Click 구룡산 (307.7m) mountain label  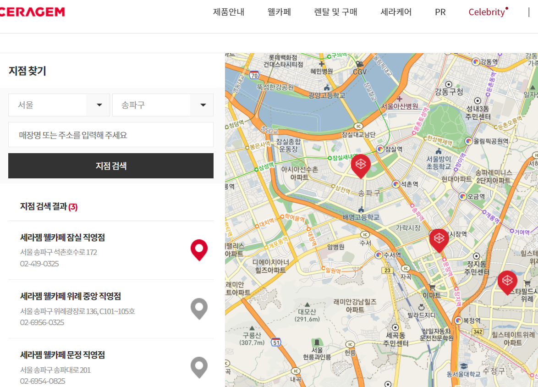(252, 339)
